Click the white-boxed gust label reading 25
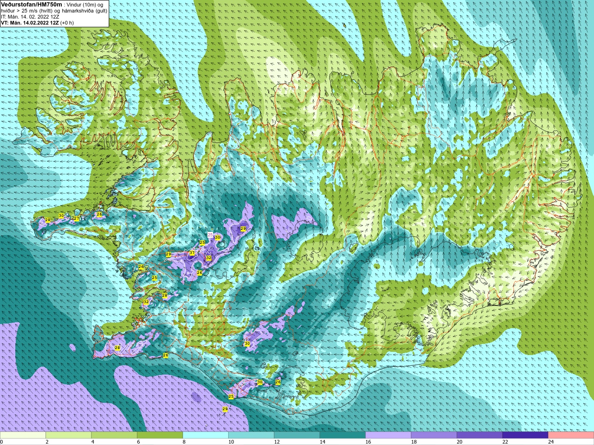Viewport: 594px width, 445px height. pyautogui.click(x=210, y=235)
